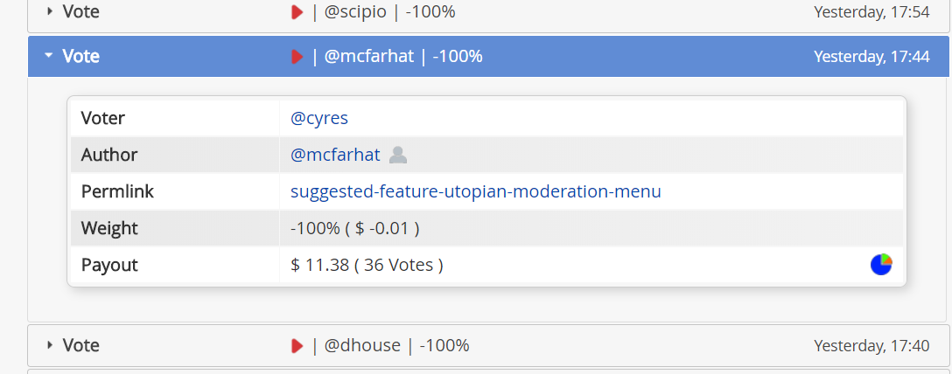
Task: Open the payout pie chart icon
Action: (x=881, y=264)
